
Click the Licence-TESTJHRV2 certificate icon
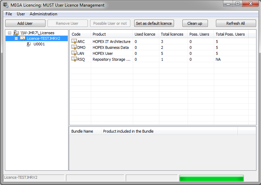tap(23, 38)
